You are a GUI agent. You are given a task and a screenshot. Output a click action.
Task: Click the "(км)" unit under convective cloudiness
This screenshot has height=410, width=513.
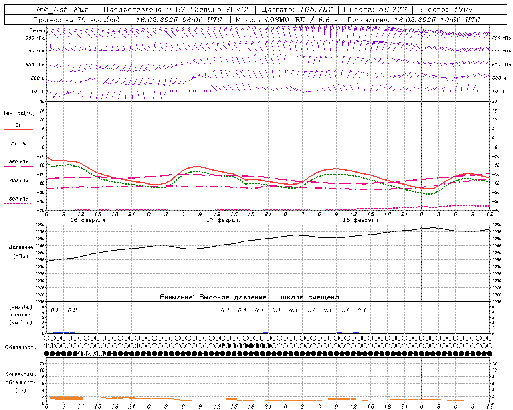click(x=20, y=390)
